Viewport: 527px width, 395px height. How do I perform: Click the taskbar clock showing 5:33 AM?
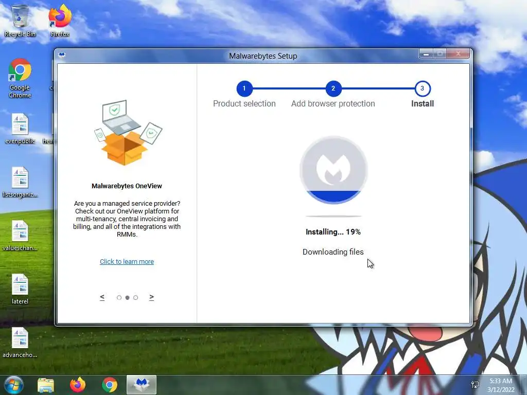click(501, 385)
